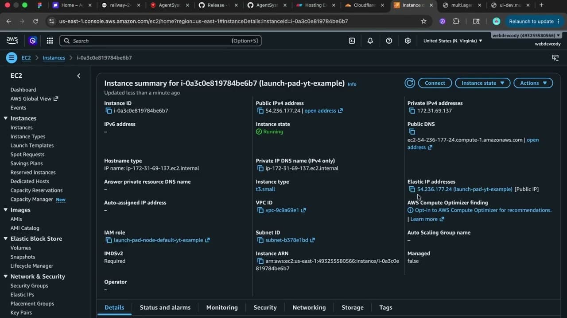This screenshot has width=567, height=318.
Task: Collapse the Instances sidebar section
Action: click(x=6, y=118)
